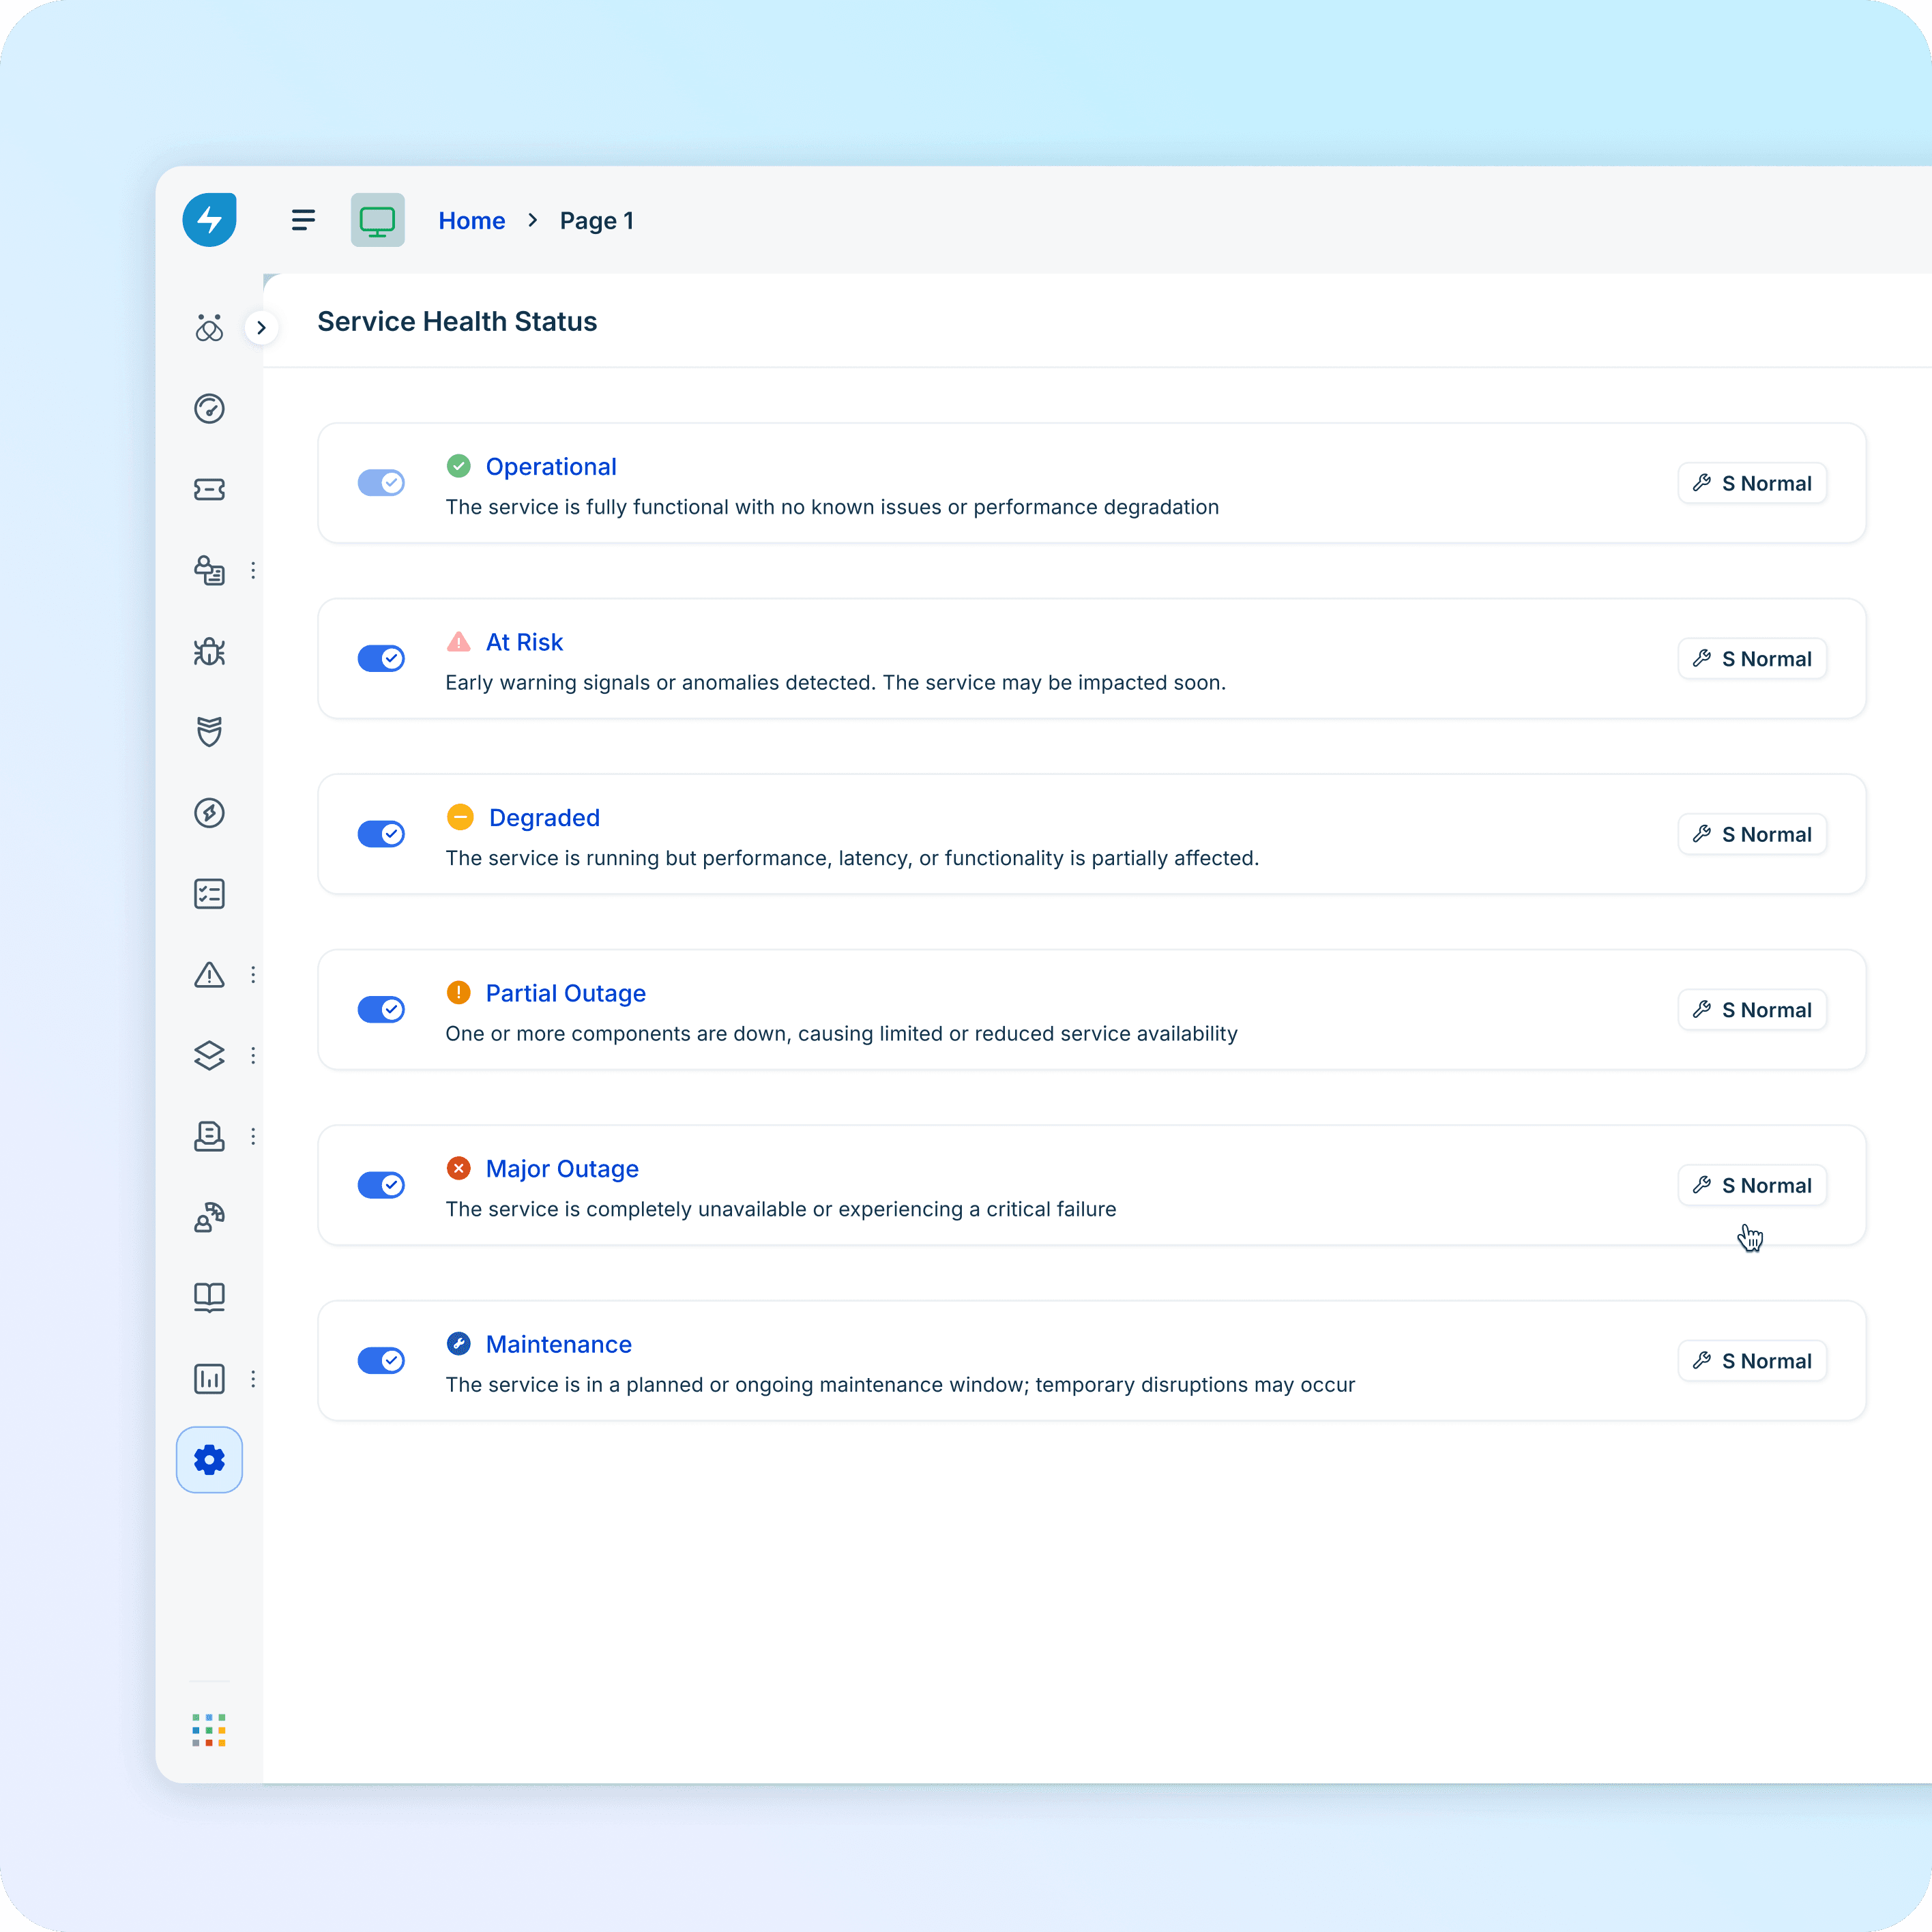The height and width of the screenshot is (1932, 1932).
Task: Click the green monitor workspace icon
Action: (377, 220)
